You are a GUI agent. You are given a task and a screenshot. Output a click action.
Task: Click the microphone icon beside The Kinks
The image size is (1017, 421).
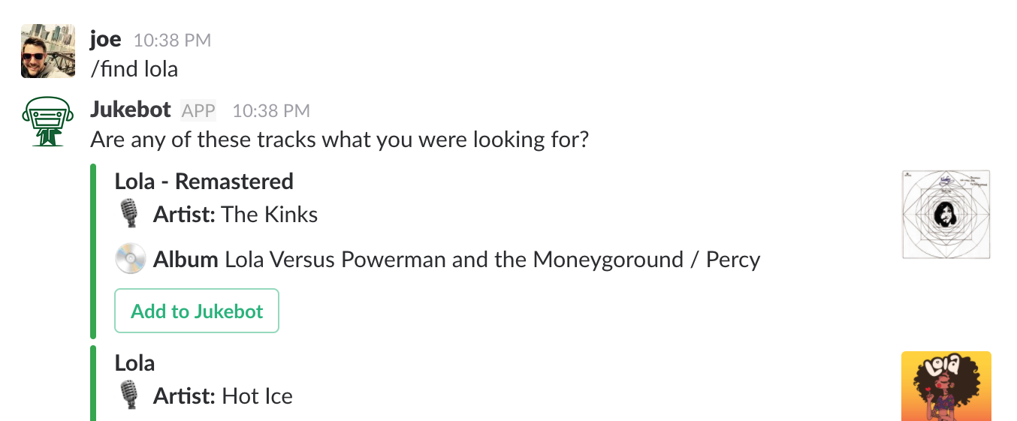click(x=130, y=215)
